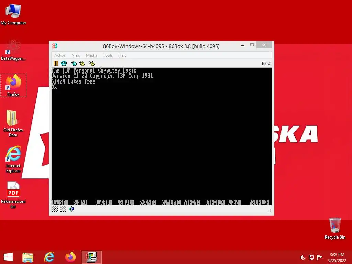The image size is (352, 264).
Task: Click the 3LOAD function key label
Action: 103,202
